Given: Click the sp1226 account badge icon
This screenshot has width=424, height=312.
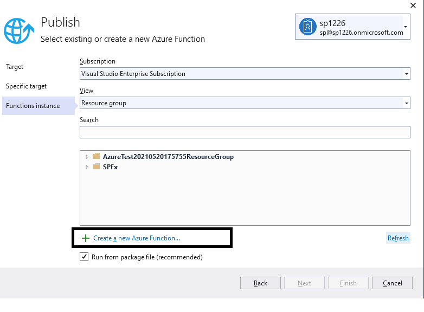Looking at the screenshot, I should point(307,27).
